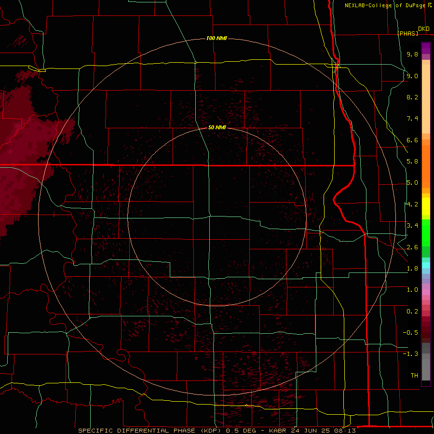This screenshot has height=434, width=434.
Task: Click the 4.2 legend value
Action: [x=412, y=204]
